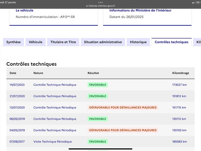201x151 pixels.
Task: Click the 135112 km mileage entry
Action: click(179, 119)
